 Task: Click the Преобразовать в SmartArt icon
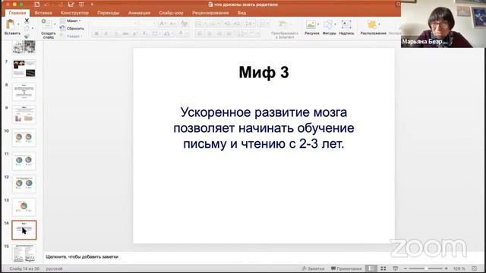pos(282,24)
